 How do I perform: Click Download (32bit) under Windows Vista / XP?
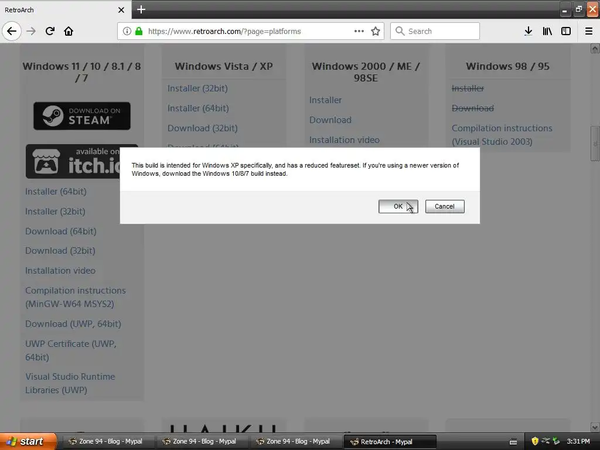click(x=202, y=128)
